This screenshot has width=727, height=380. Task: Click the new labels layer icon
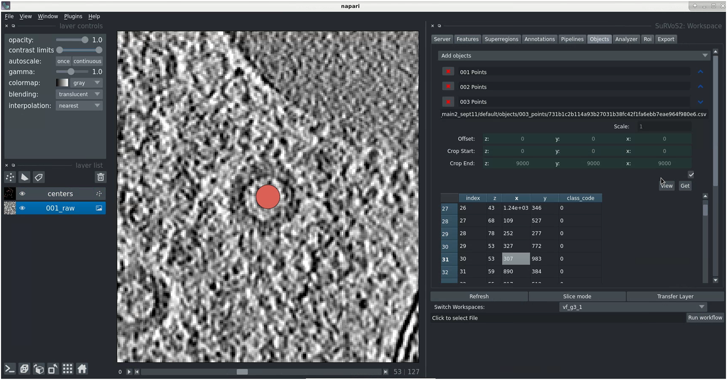[x=39, y=177]
